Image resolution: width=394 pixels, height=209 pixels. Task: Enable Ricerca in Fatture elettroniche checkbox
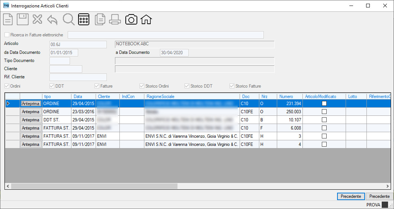click(7, 35)
